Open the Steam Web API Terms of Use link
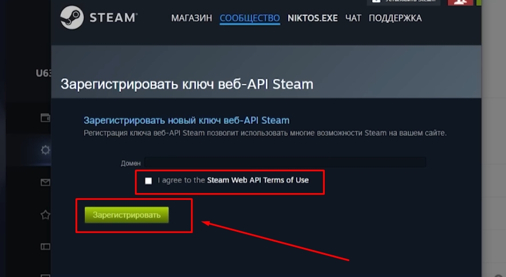Screen dimensions: 506x277 click(258, 180)
